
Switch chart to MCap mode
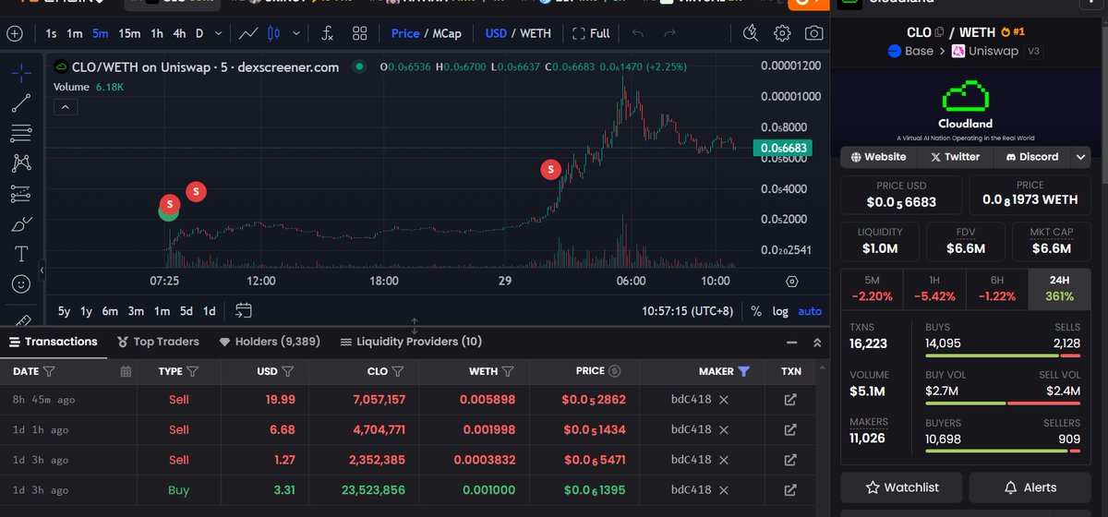(x=447, y=33)
